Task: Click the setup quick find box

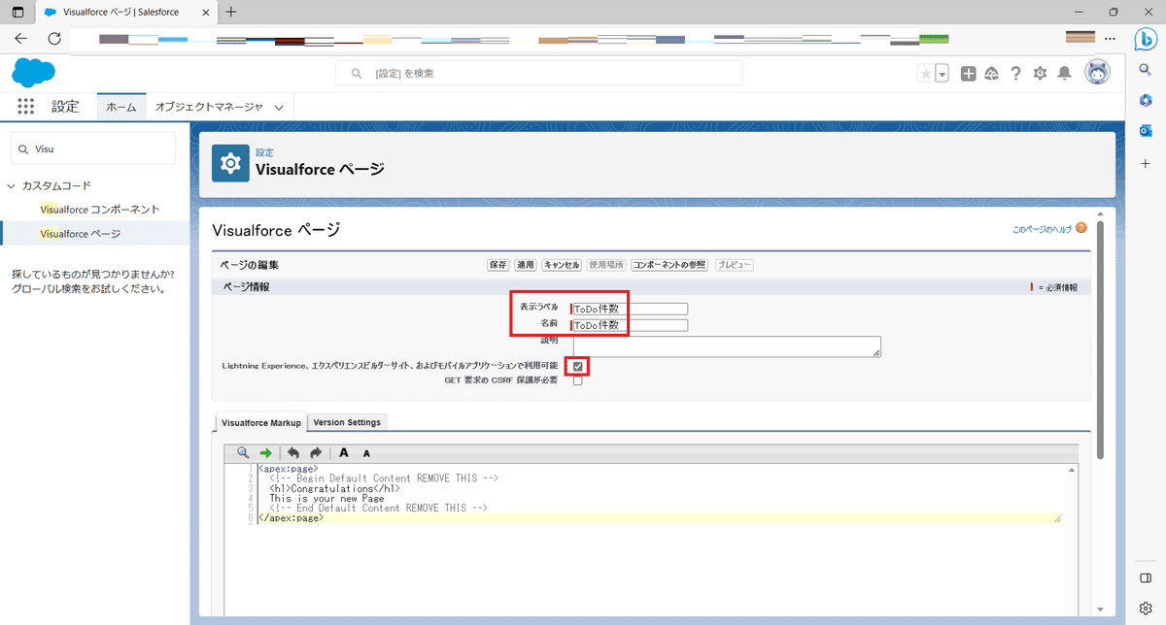Action: tap(93, 148)
